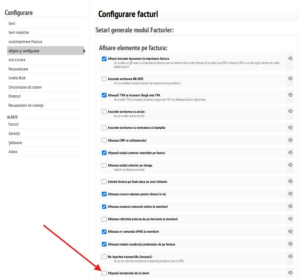The image size is (299, 280).
Task: Open history icon for TVA la incasare setting
Action: [x=290, y=95]
